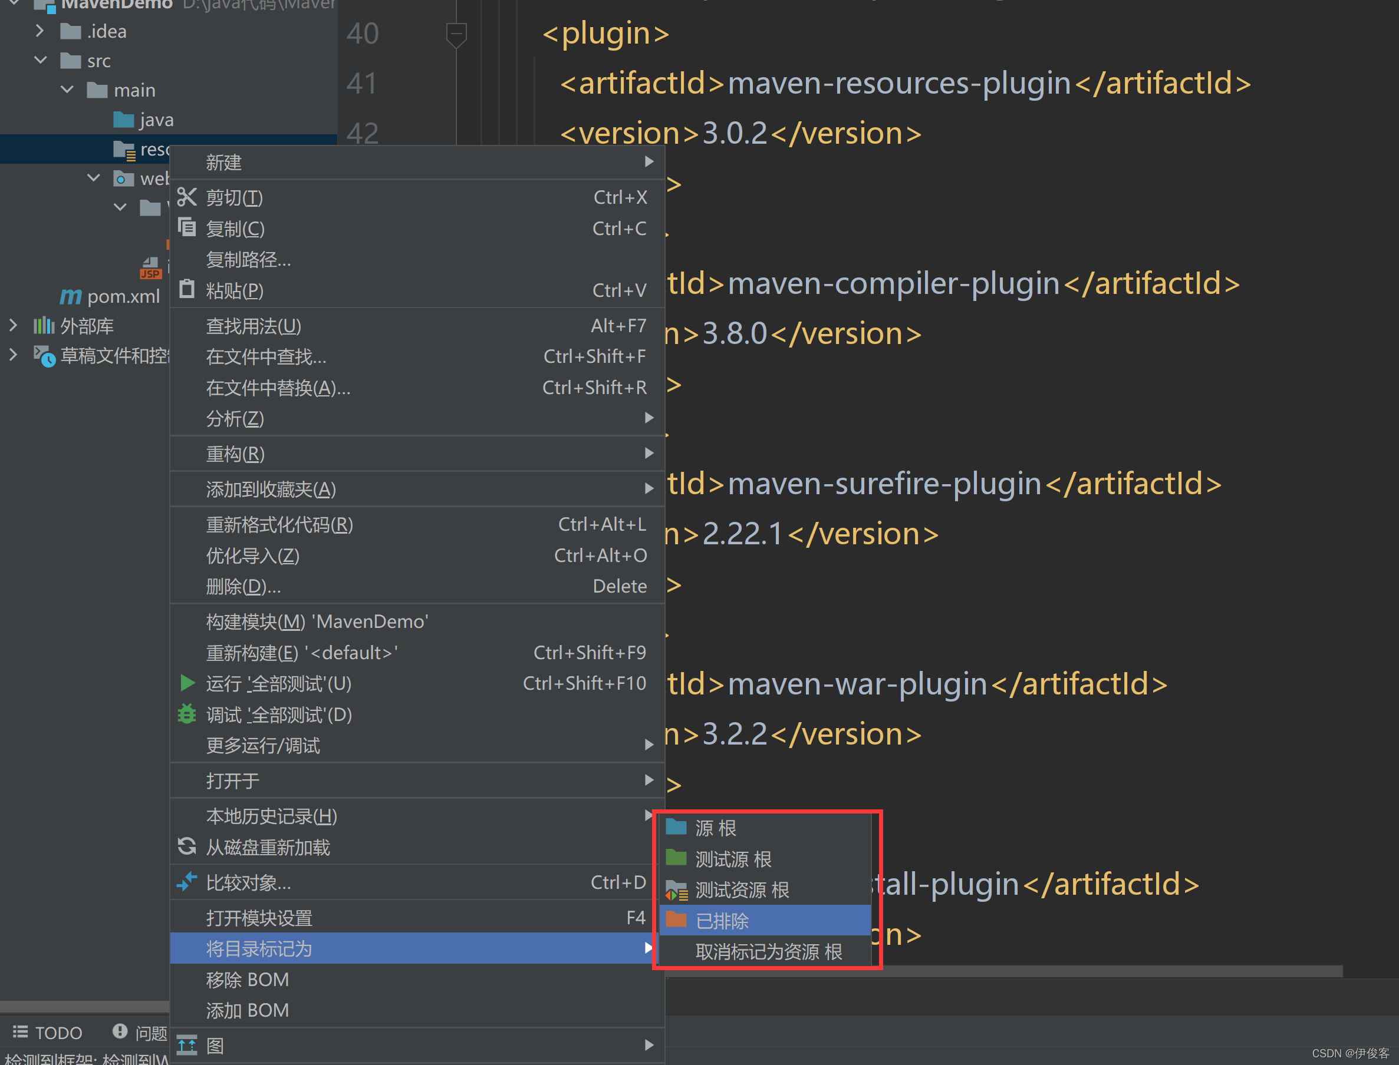Click text maven-resources-plugin in editor

[899, 83]
